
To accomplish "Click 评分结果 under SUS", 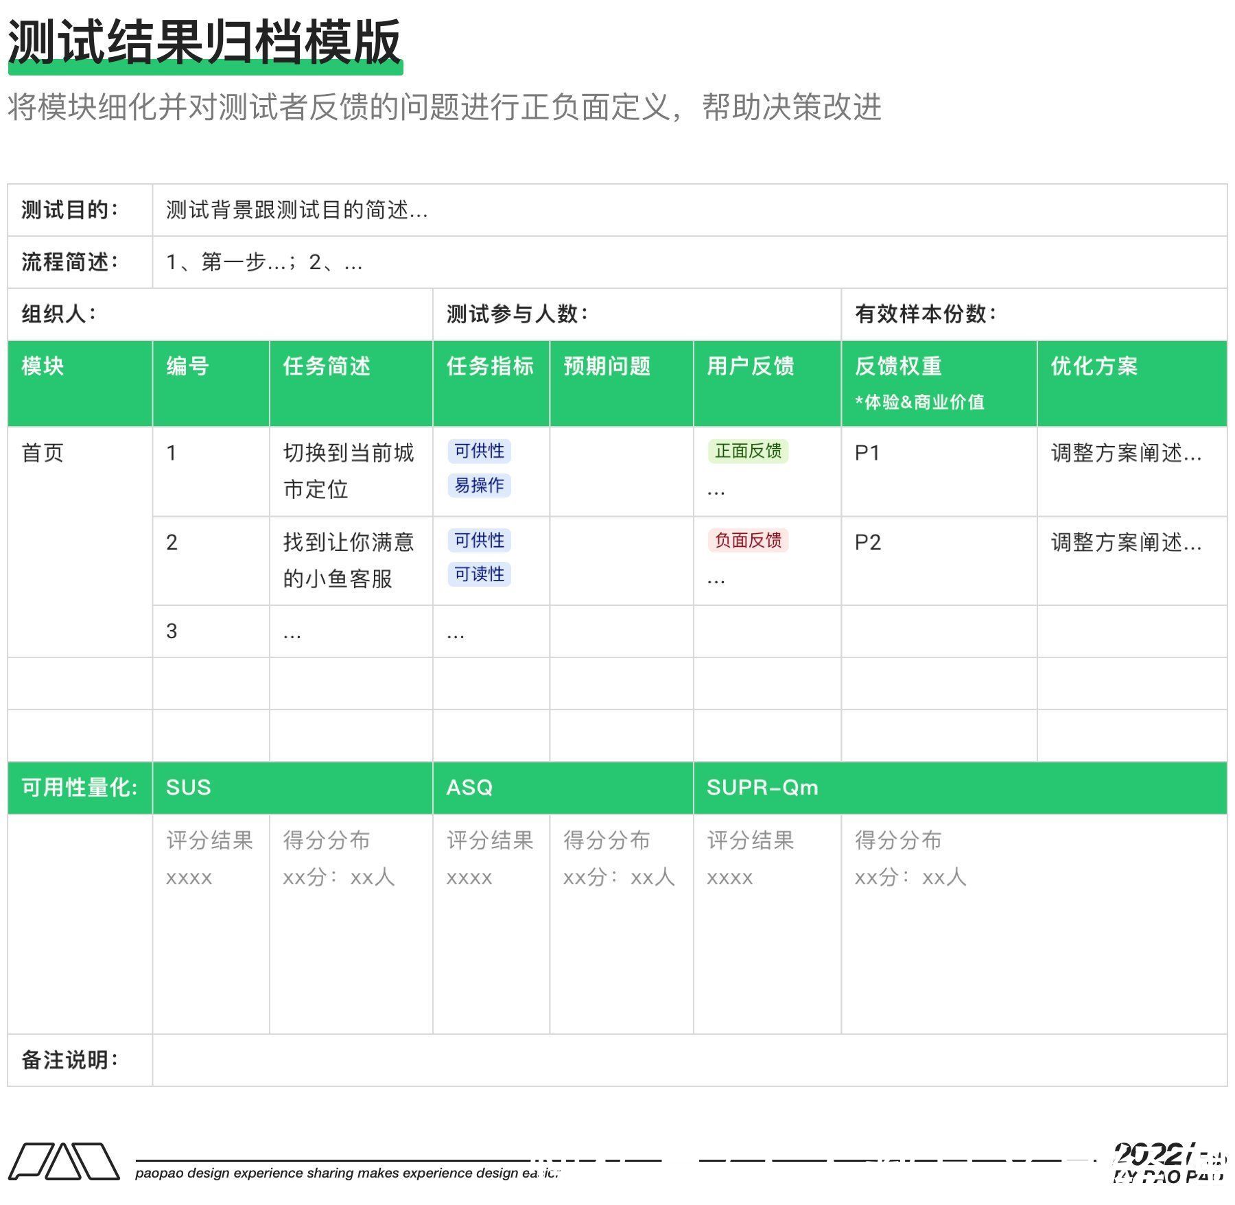I will click(210, 841).
